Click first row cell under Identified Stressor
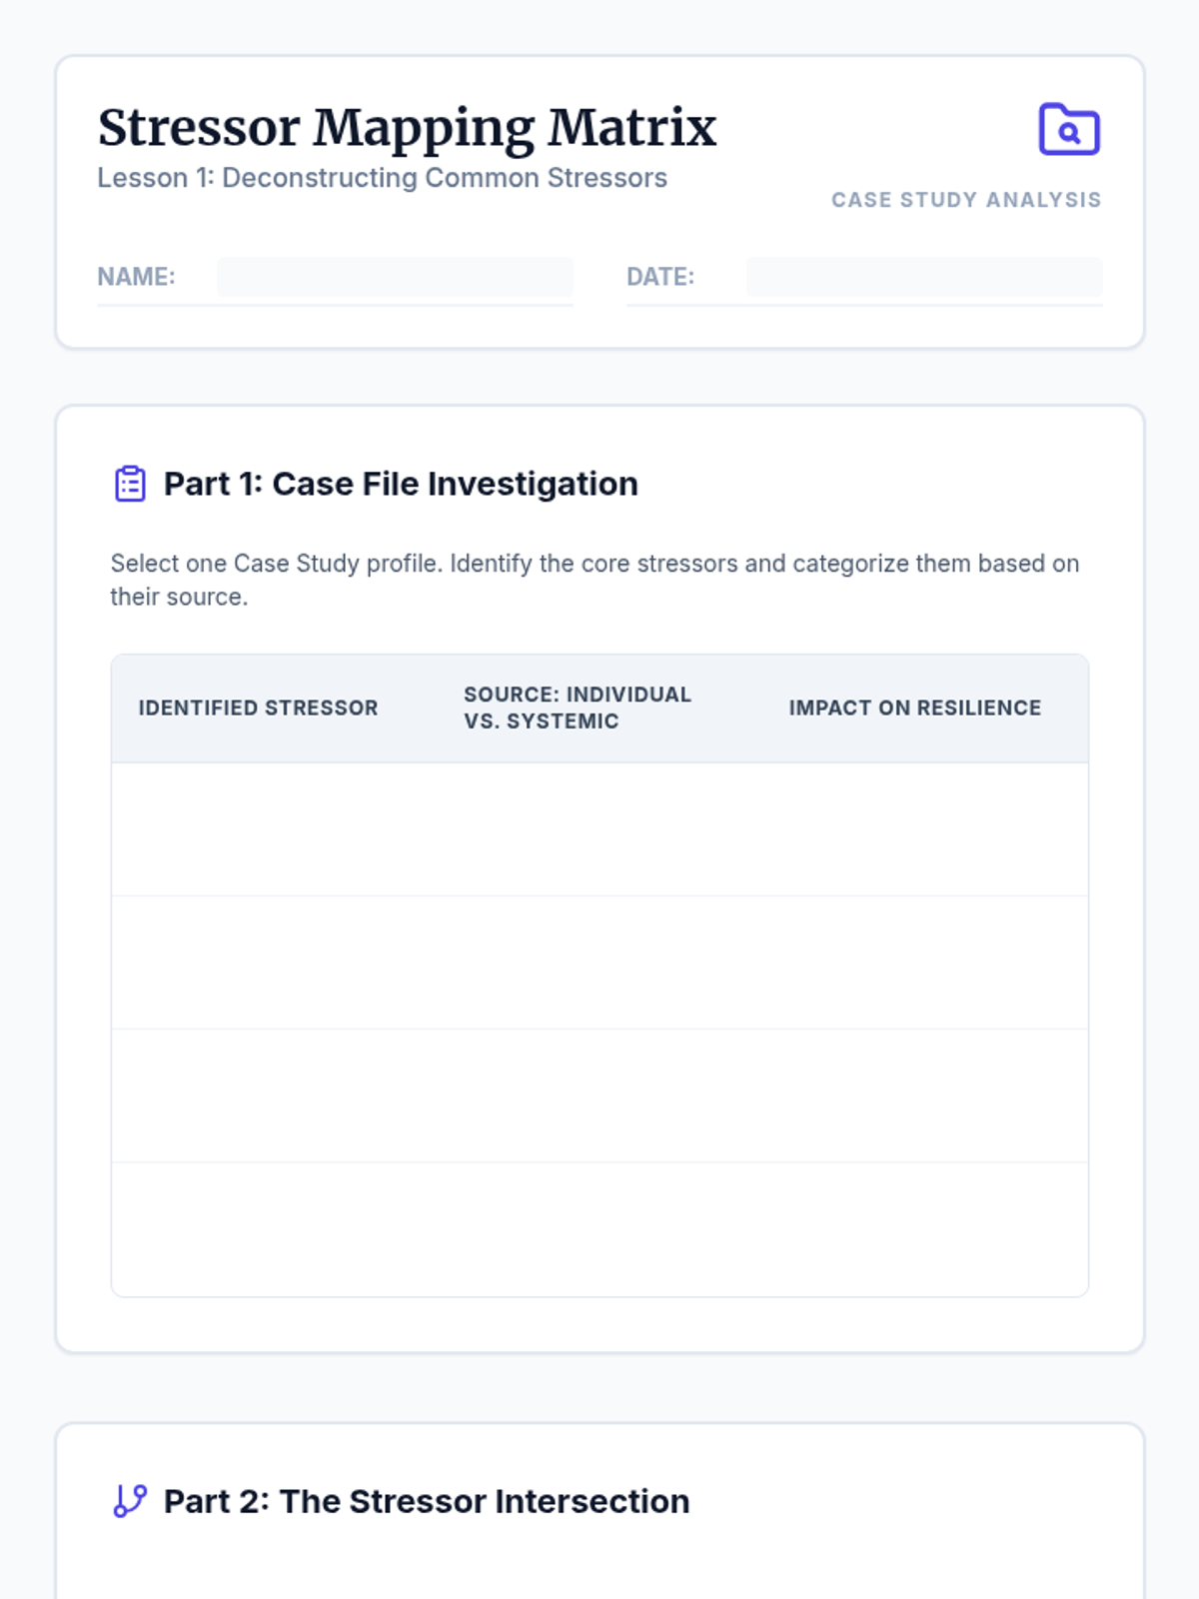 click(274, 829)
